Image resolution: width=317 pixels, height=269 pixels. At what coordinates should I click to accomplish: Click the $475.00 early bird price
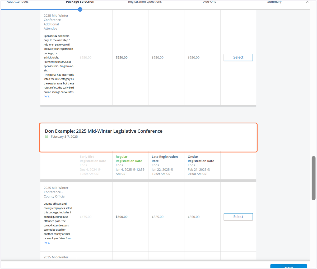pyautogui.click(x=86, y=217)
